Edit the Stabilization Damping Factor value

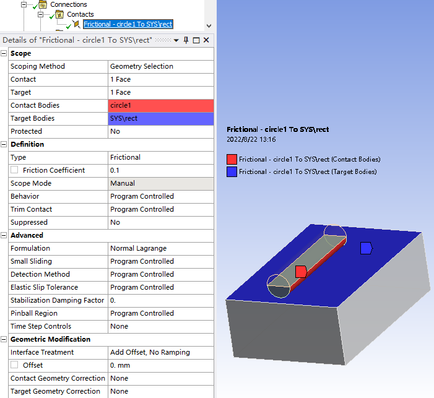pos(161,301)
